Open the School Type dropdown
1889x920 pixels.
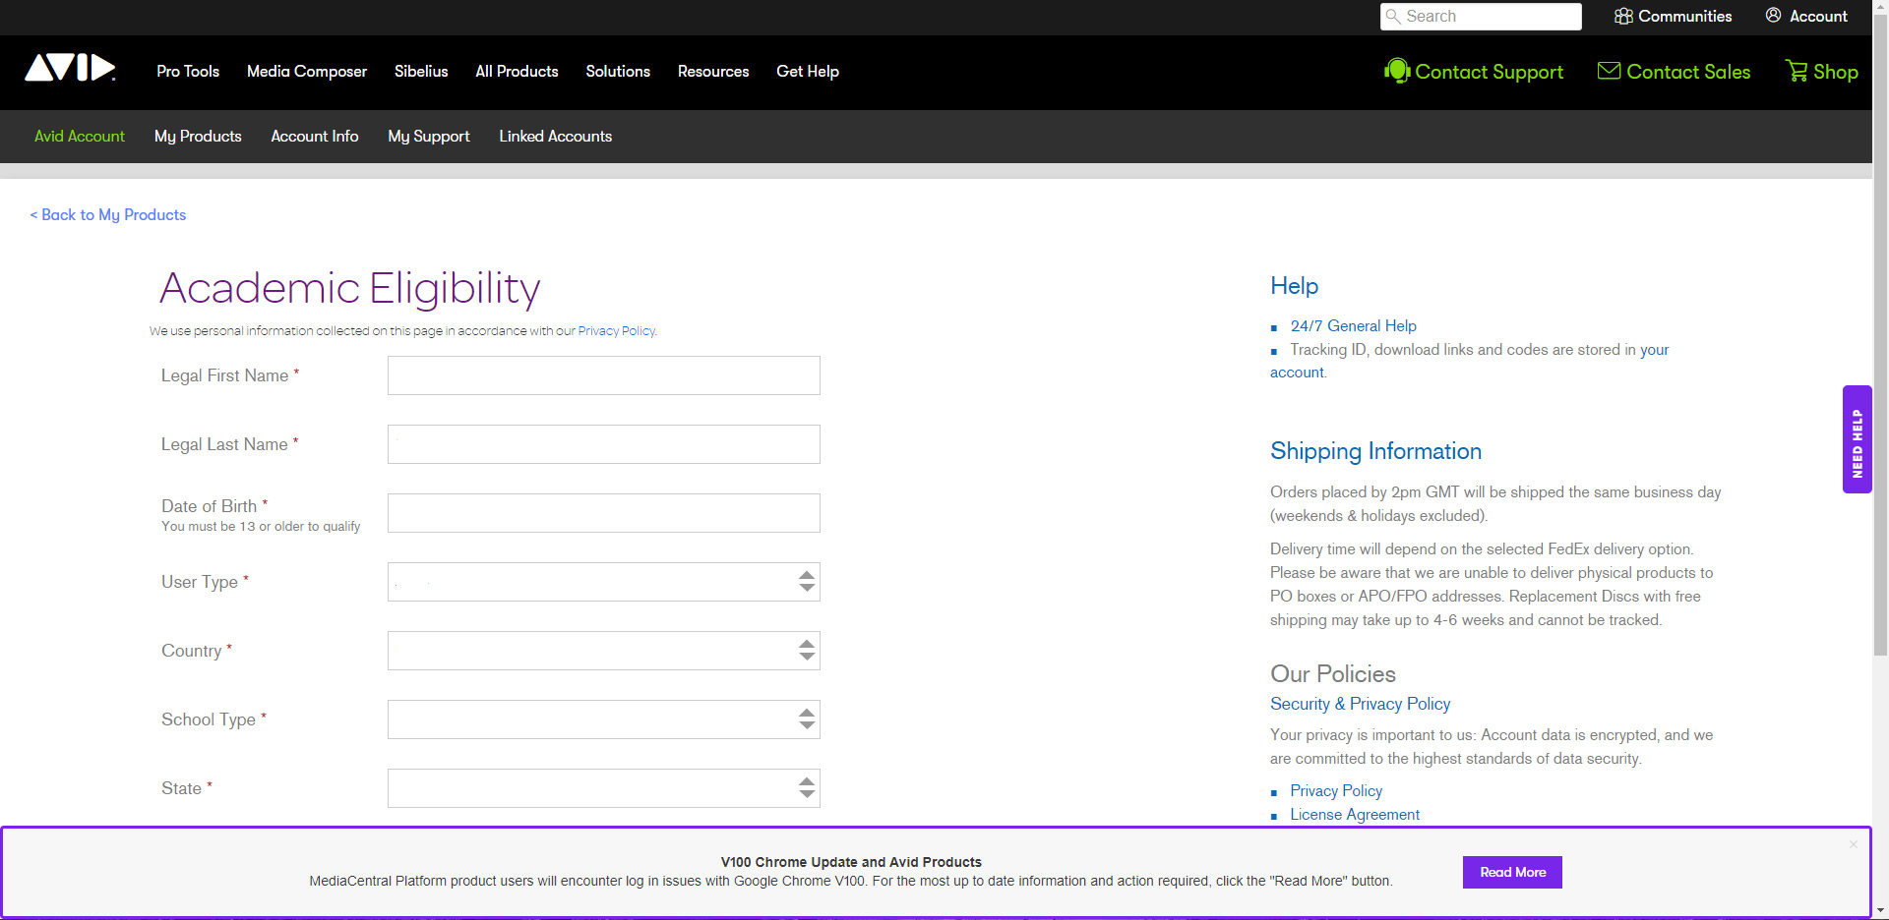[604, 719]
